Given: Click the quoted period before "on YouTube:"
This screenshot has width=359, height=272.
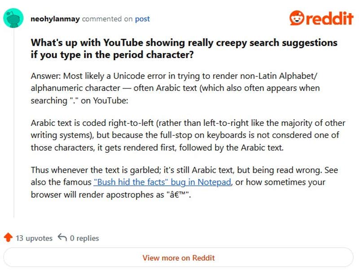Looking at the screenshot, I should [72, 101].
